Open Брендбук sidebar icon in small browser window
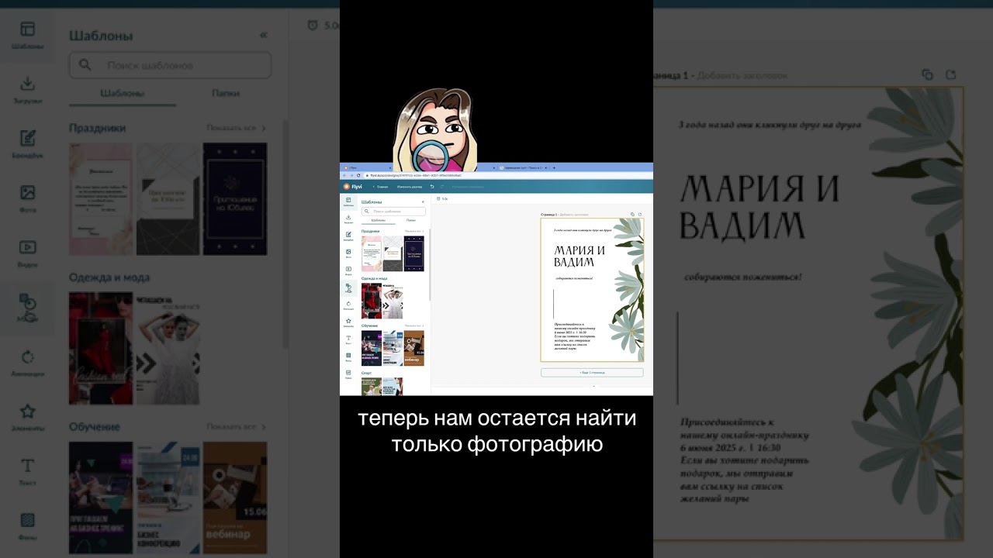The height and width of the screenshot is (558, 993). (348, 236)
